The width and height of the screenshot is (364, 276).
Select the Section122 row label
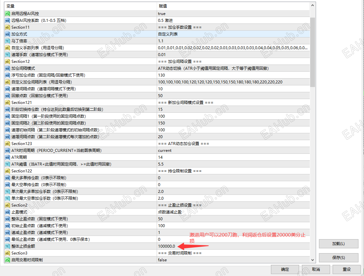[x=22, y=171]
